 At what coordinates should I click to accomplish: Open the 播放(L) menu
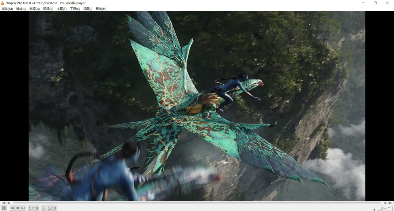click(x=21, y=9)
